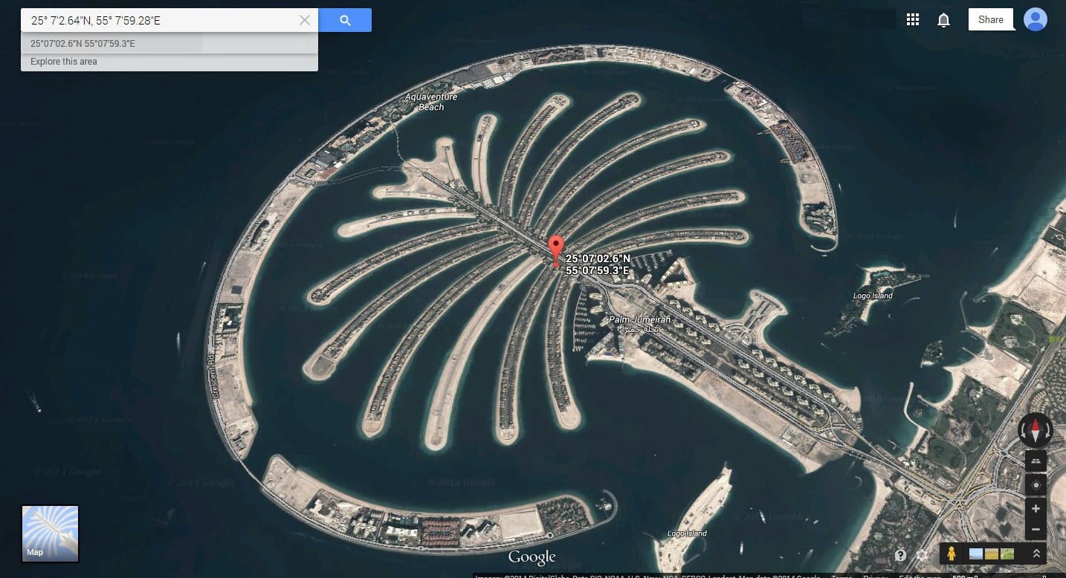Screen dimensions: 1066x578
Task: Zoom out with the minus button
Action: tap(1036, 530)
